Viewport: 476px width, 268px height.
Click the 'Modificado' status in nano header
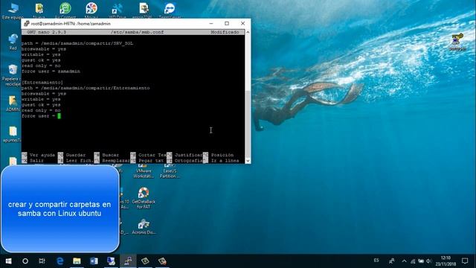(225, 32)
